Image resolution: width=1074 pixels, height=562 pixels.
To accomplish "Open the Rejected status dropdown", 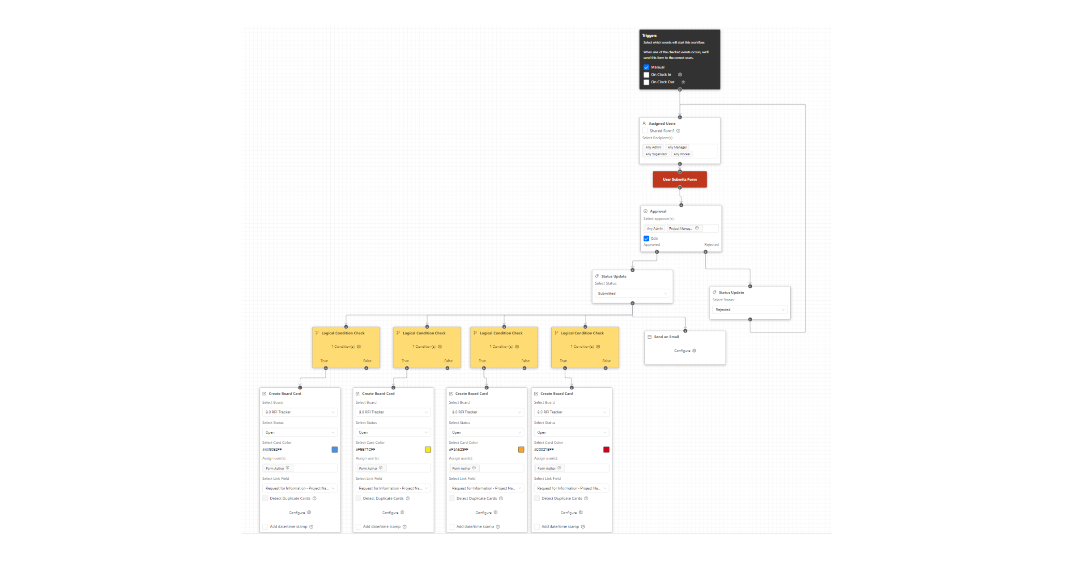I will [x=750, y=310].
